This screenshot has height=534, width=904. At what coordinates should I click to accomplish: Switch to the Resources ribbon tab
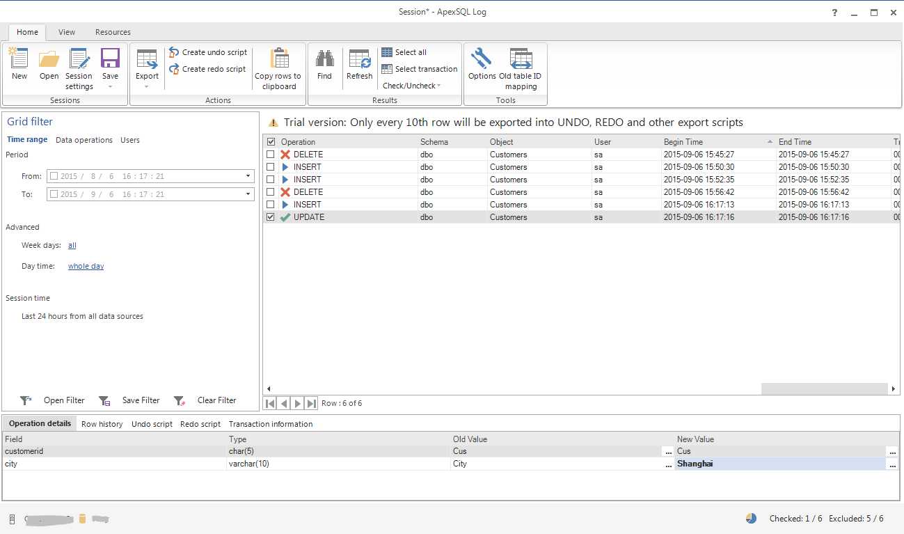[113, 32]
